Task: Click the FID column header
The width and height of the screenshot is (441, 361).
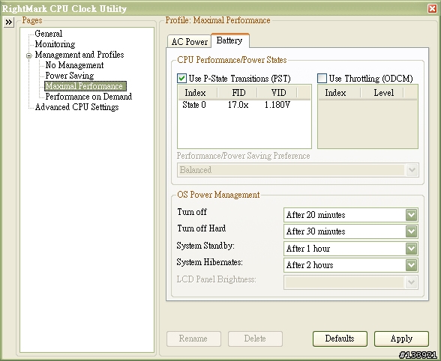Action: point(237,93)
